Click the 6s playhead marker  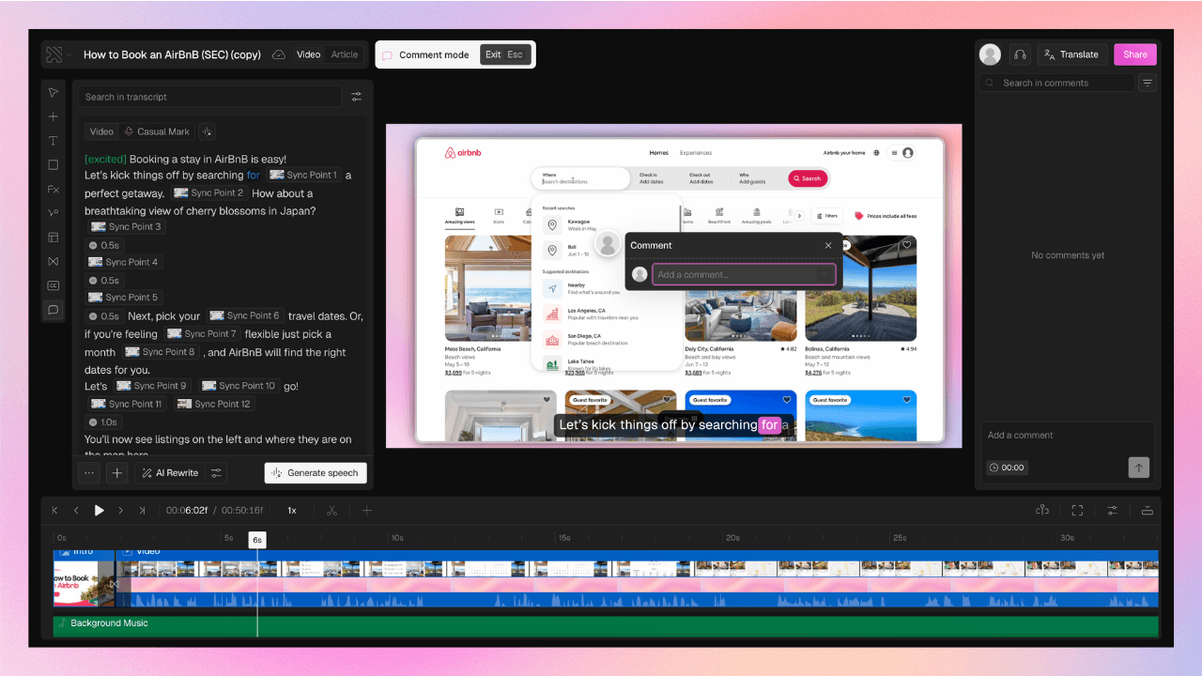(257, 539)
